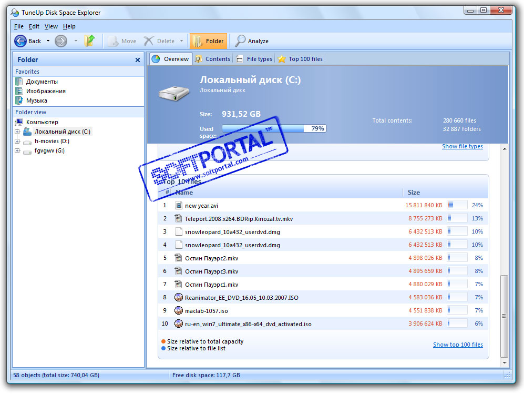Select the row 4 snowleopard_10a432_userdvd.dmg name
The height and width of the screenshot is (394, 524).
[x=233, y=245]
